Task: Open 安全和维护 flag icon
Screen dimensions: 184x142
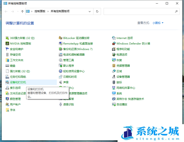Action: point(7,49)
